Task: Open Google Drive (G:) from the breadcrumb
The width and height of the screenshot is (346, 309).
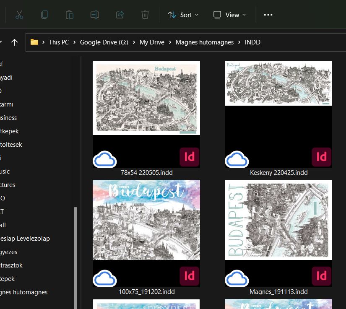Action: pos(104,42)
